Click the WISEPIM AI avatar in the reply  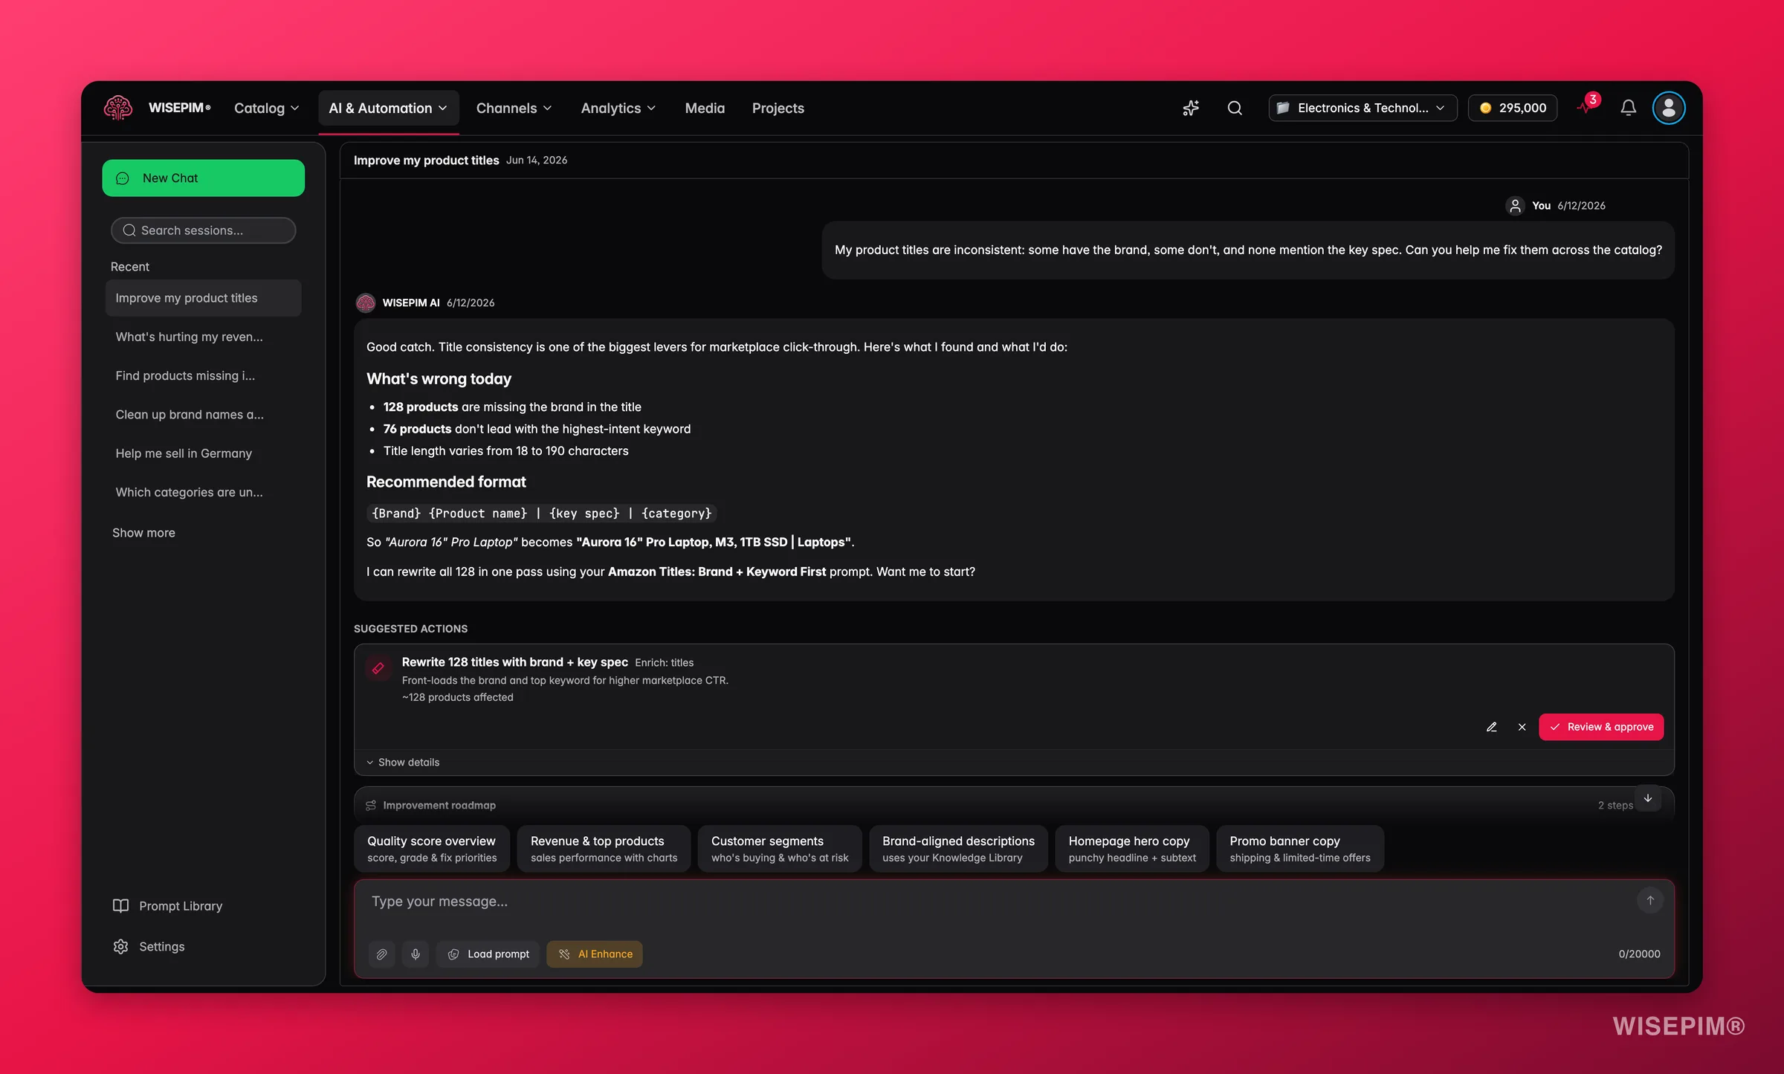click(x=366, y=303)
